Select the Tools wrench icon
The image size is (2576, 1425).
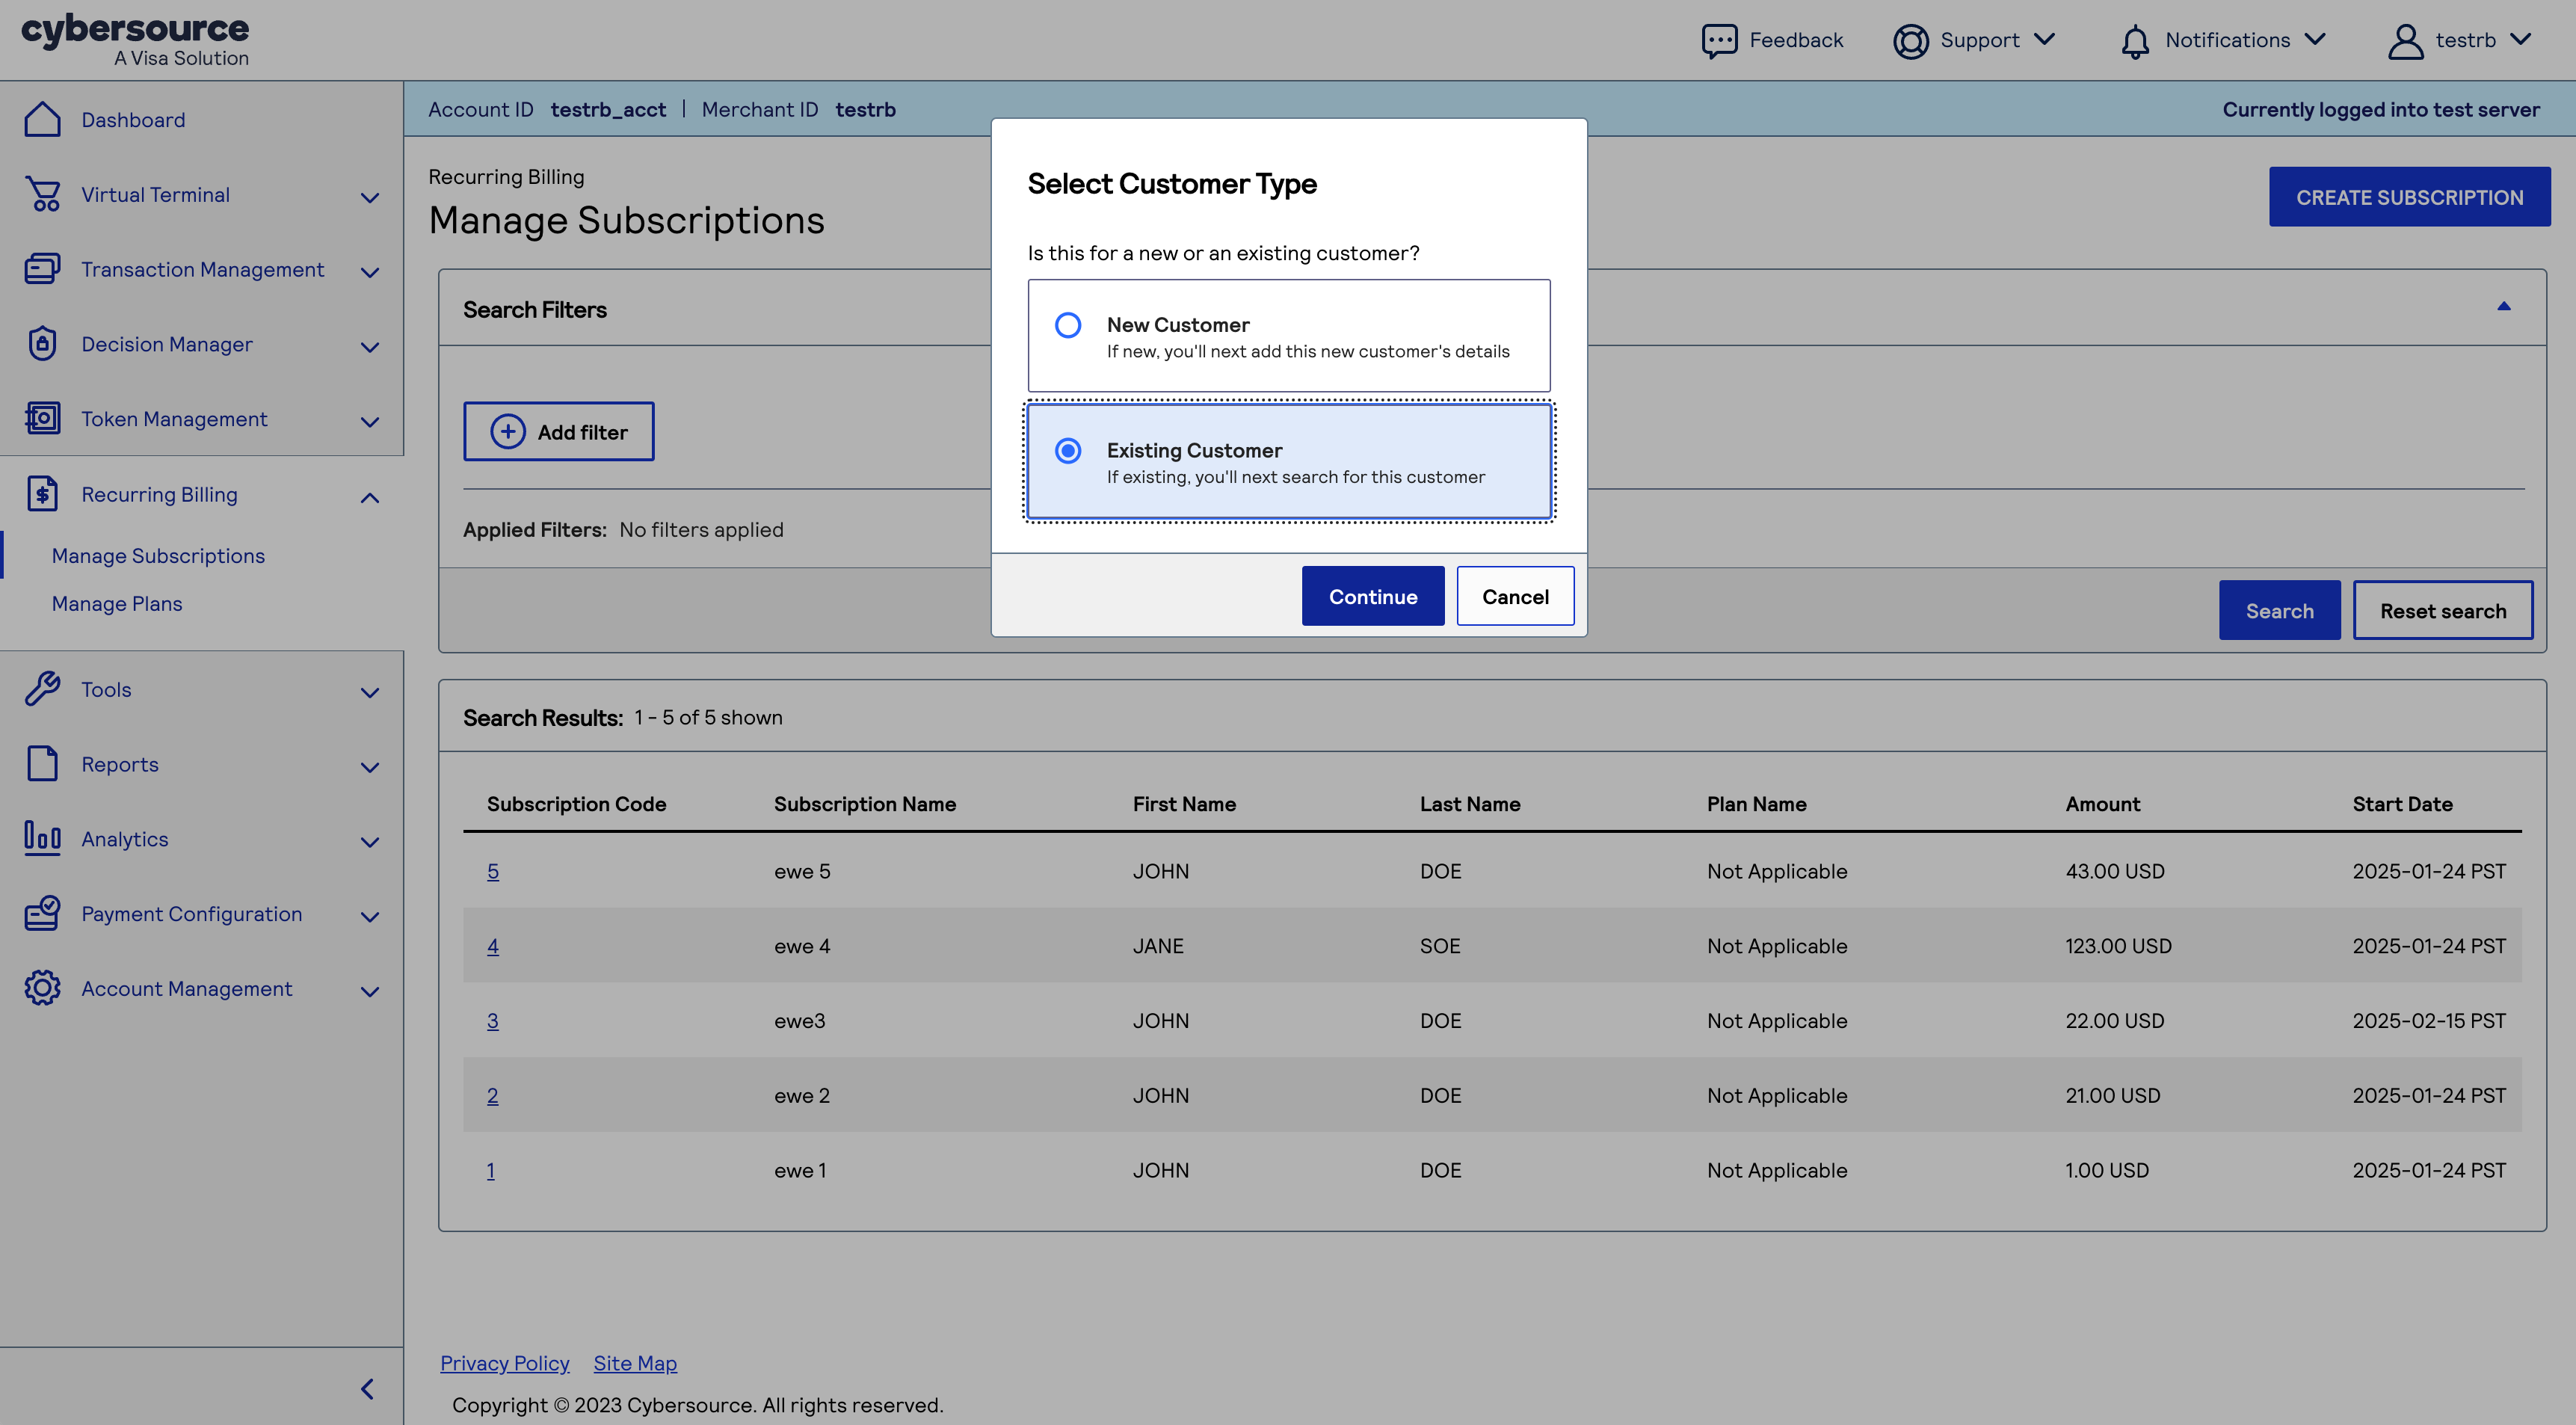click(x=42, y=689)
